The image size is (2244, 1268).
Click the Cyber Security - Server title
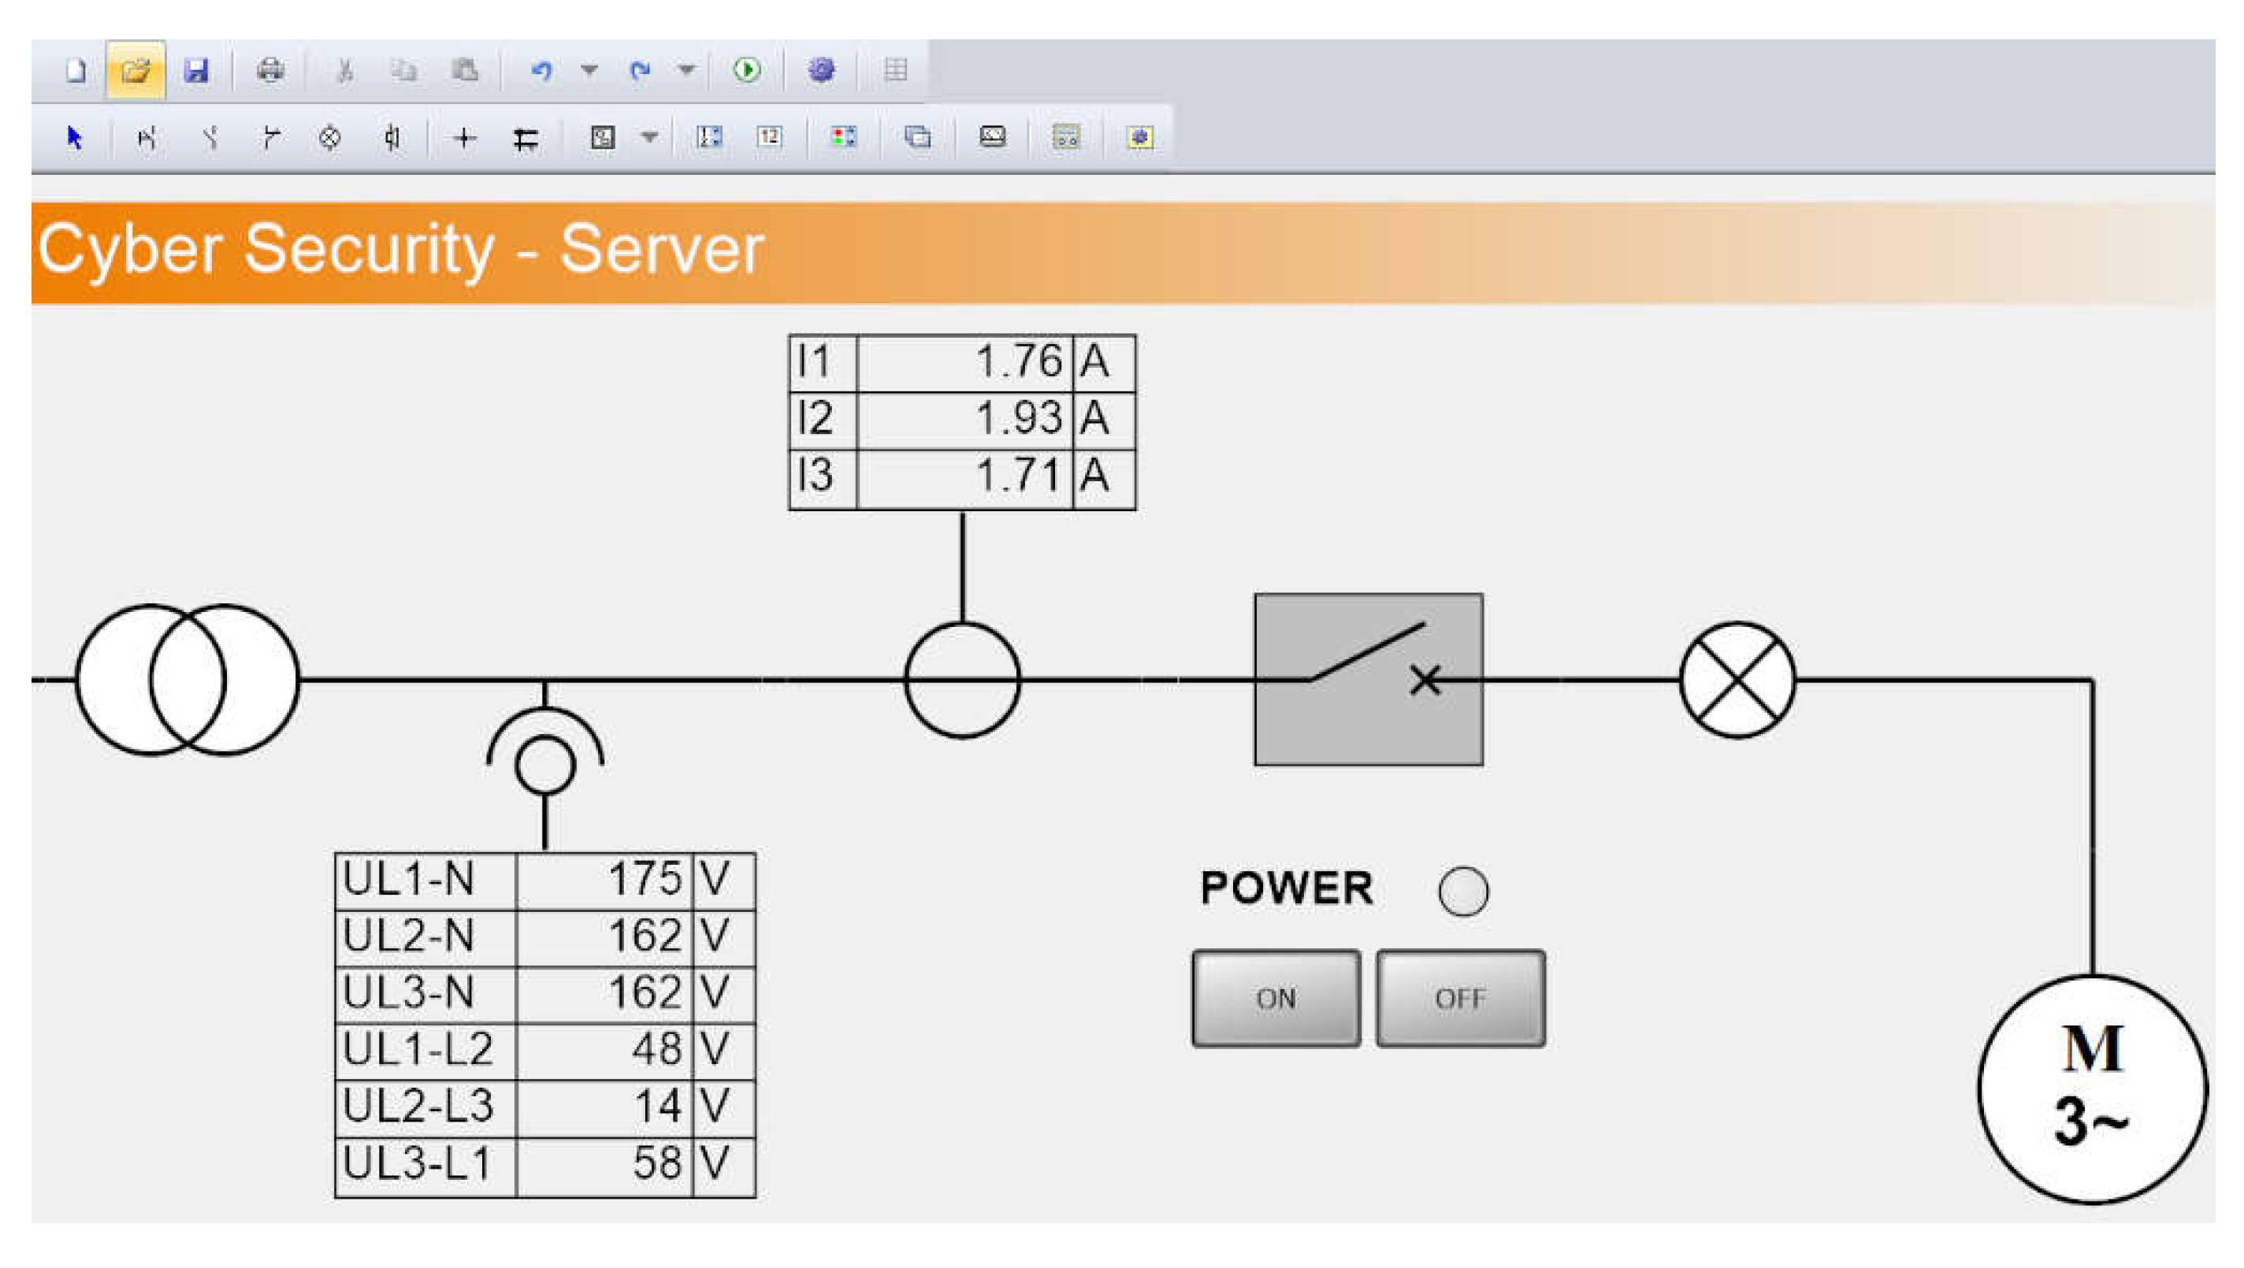point(401,250)
